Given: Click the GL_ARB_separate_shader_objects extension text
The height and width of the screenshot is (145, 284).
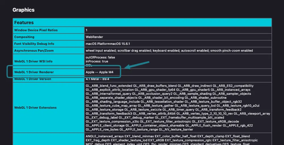Looking at the screenshot, I should pos(111,98).
